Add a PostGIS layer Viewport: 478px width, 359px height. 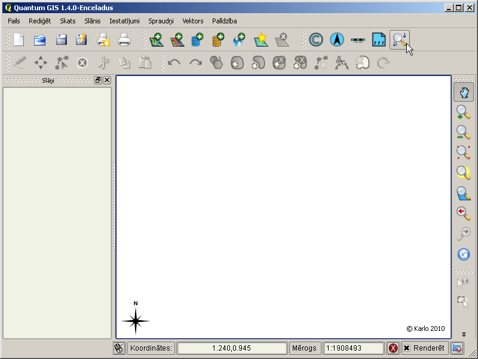pyautogui.click(x=198, y=39)
